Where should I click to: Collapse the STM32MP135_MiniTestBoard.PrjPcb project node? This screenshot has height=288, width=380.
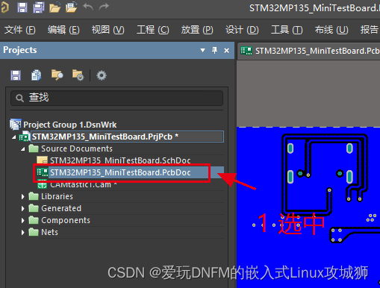pyautogui.click(x=14, y=137)
